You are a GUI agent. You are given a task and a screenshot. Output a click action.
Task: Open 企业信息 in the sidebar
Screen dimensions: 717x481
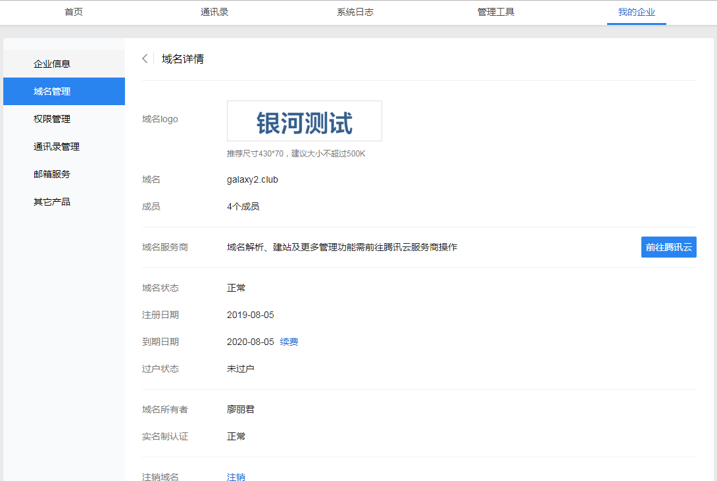pyautogui.click(x=52, y=64)
